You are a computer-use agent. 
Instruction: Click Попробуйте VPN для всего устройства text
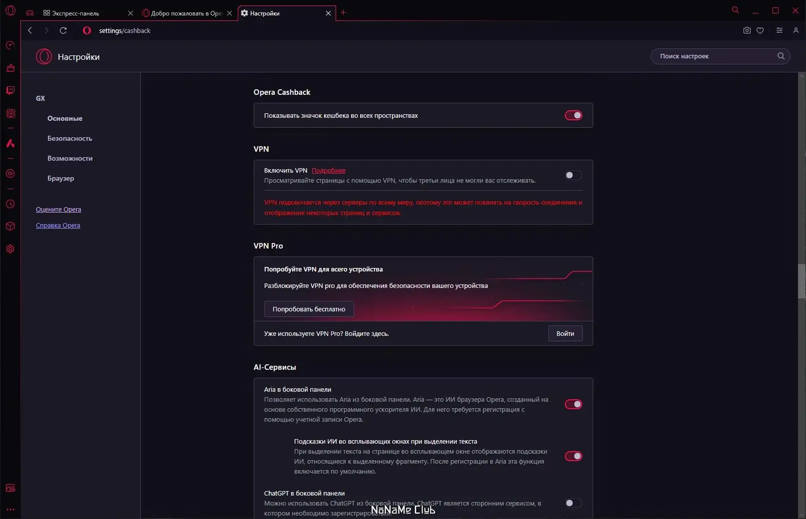(323, 269)
